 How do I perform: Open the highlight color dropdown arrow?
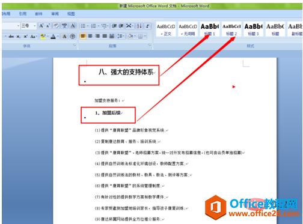[47, 37]
